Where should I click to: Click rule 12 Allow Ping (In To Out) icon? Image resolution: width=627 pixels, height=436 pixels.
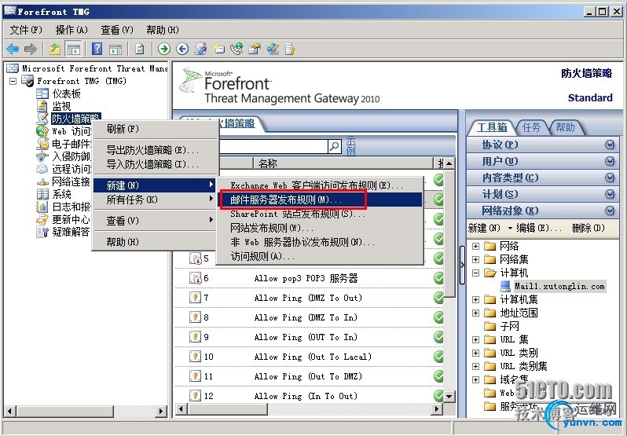pos(195,396)
